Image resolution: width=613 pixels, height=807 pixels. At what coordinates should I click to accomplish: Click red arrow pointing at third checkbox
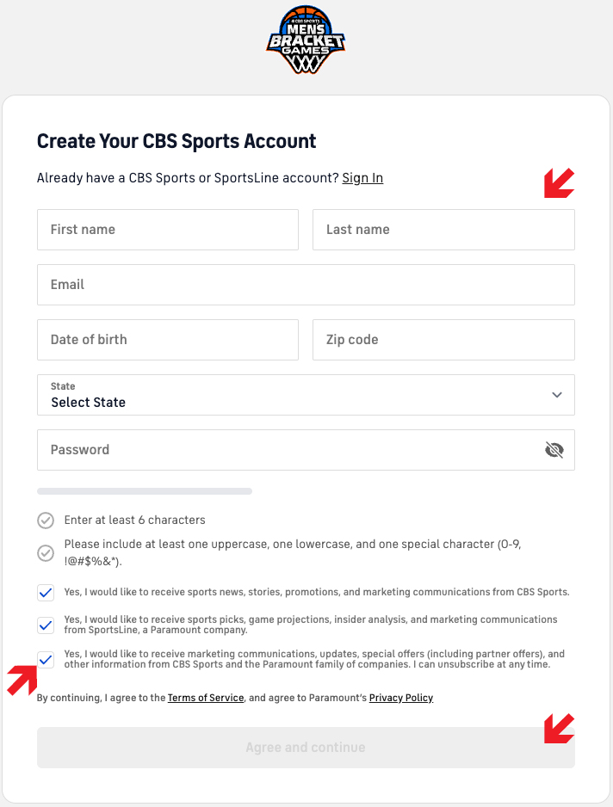click(22, 680)
